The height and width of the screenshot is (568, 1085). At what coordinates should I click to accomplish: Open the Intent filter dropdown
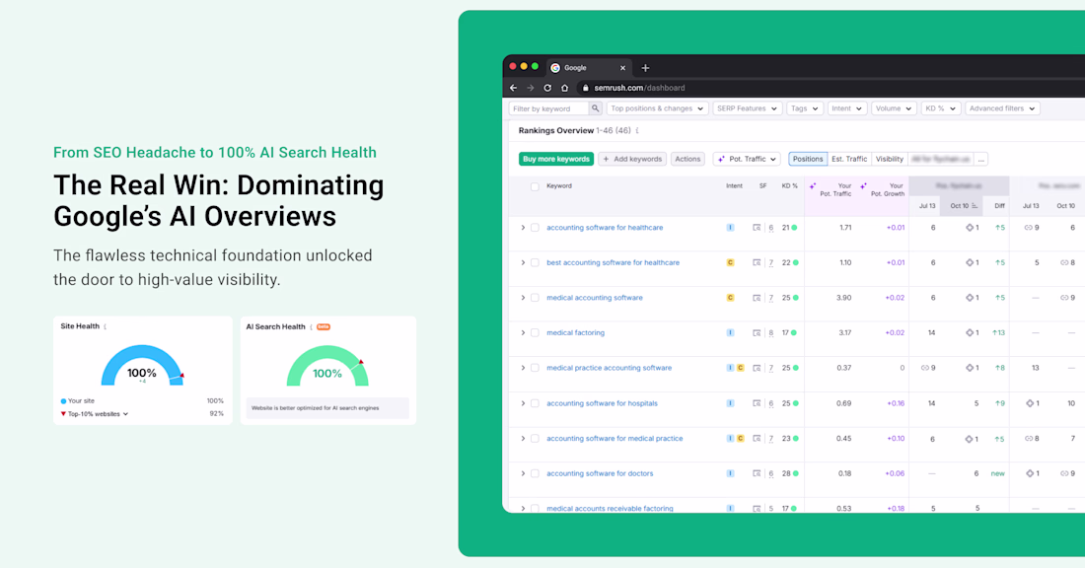tap(847, 108)
